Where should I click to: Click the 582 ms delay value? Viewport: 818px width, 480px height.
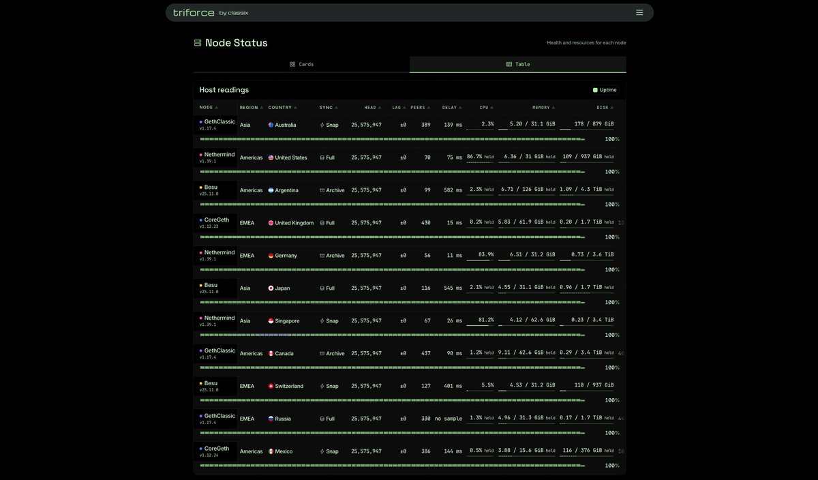pyautogui.click(x=453, y=190)
